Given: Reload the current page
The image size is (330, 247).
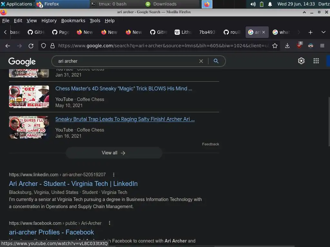Looking at the screenshot, I should (31, 46).
